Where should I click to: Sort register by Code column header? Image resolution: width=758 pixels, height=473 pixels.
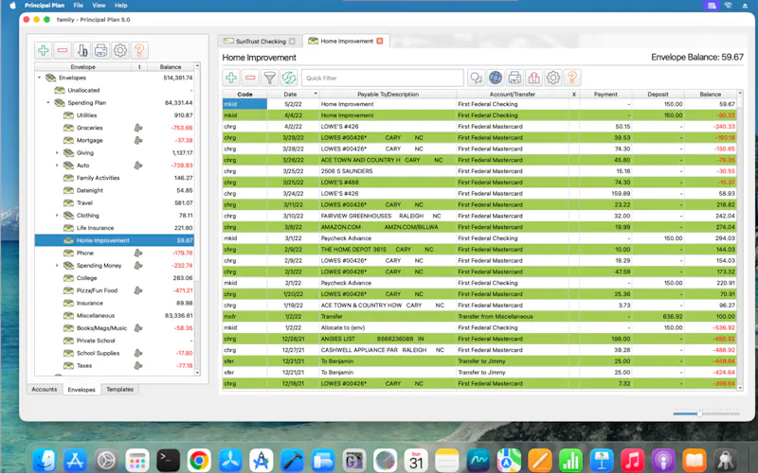click(244, 94)
